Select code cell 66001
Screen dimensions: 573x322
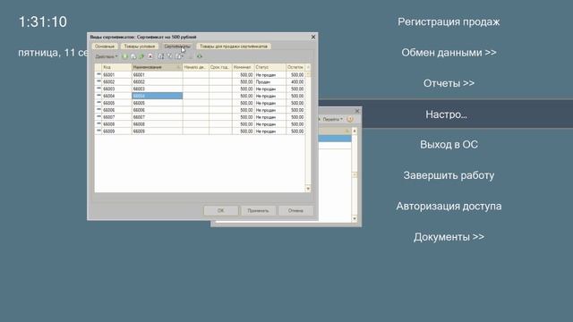pyautogui.click(x=116, y=74)
